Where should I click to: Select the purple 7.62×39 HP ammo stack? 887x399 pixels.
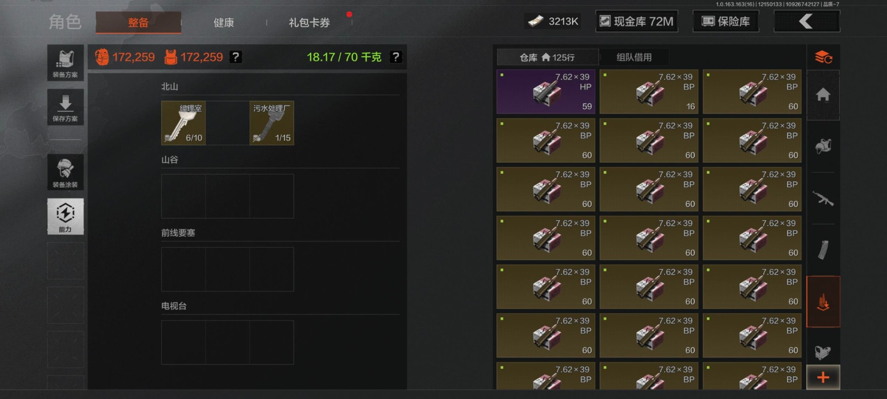[x=546, y=91]
